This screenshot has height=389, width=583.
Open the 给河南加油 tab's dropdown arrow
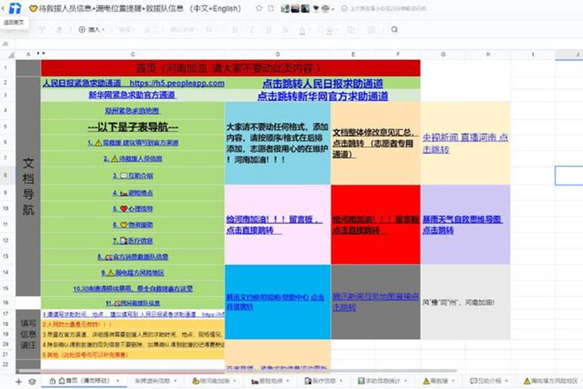[x=235, y=381]
